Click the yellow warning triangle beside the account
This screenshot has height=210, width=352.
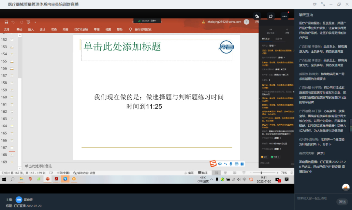203,22
